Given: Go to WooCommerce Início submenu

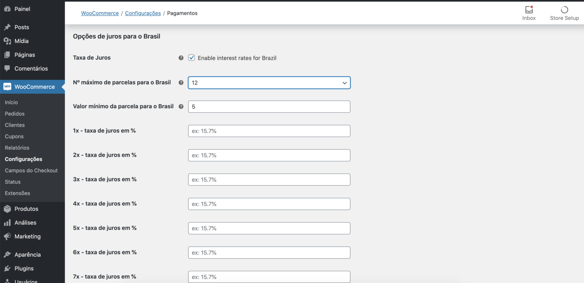Looking at the screenshot, I should 11,102.
